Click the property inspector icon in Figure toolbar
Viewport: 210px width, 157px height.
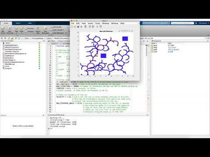100,27
